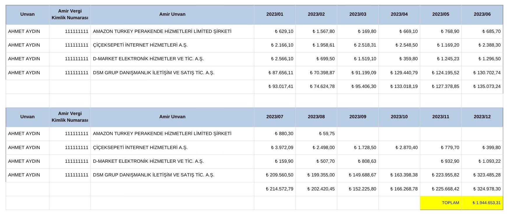Select the ₺ 3.972,09 Çiçeksepeti July cell

coord(282,148)
